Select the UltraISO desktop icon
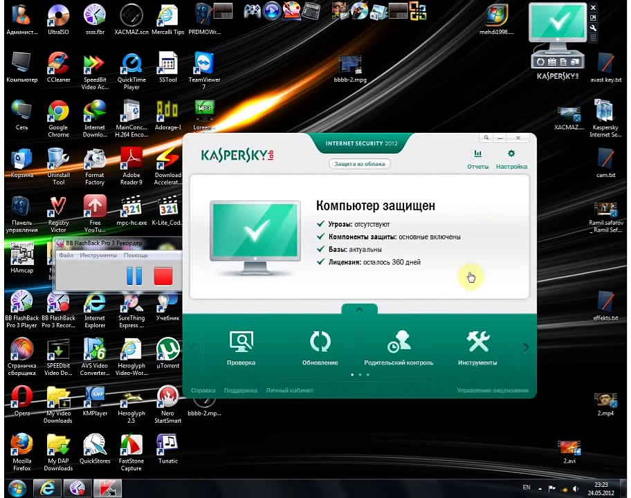631x498 pixels. click(x=58, y=19)
